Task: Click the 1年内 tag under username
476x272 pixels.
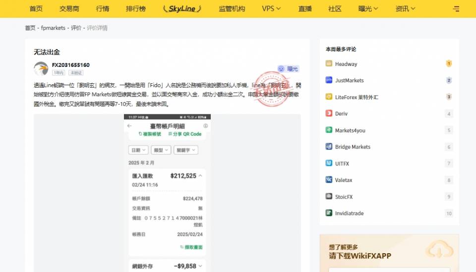Action: [59, 73]
